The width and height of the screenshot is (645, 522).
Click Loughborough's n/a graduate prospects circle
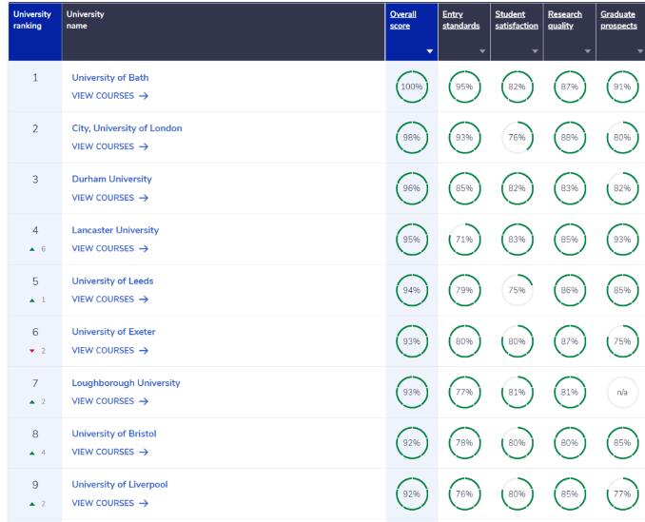pyautogui.click(x=622, y=392)
